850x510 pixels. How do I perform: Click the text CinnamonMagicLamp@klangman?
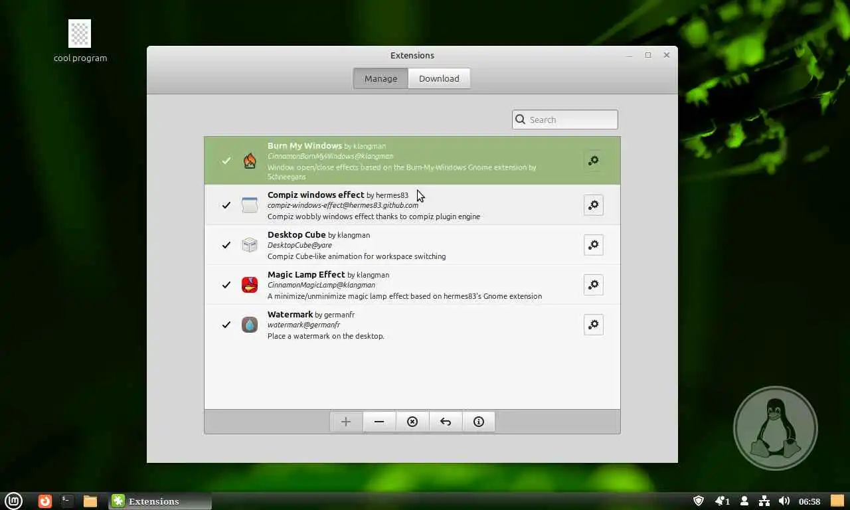(x=321, y=285)
